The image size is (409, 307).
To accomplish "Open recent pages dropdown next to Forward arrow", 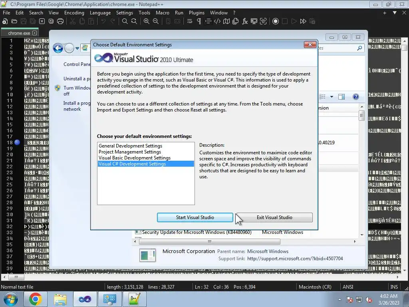I will pos(77,48).
